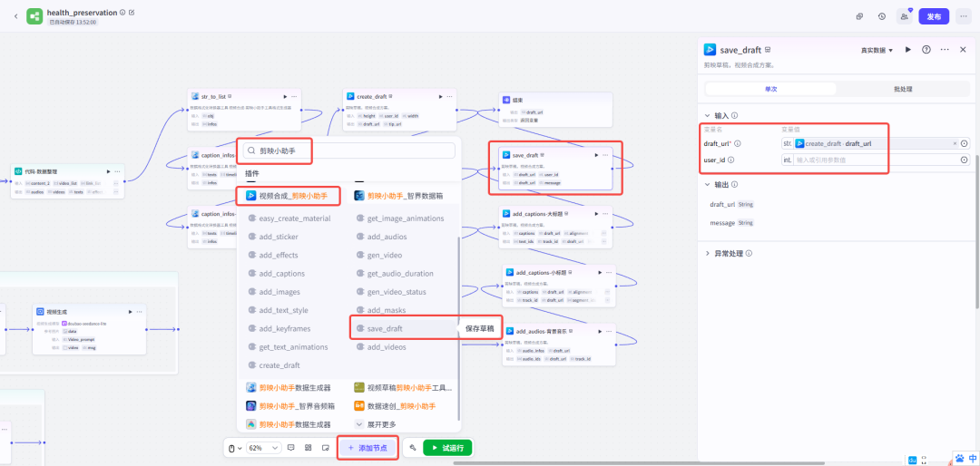Select the 剪映小助手_智界音频箱 plugin
This screenshot has width=980, height=466.
[290, 405]
